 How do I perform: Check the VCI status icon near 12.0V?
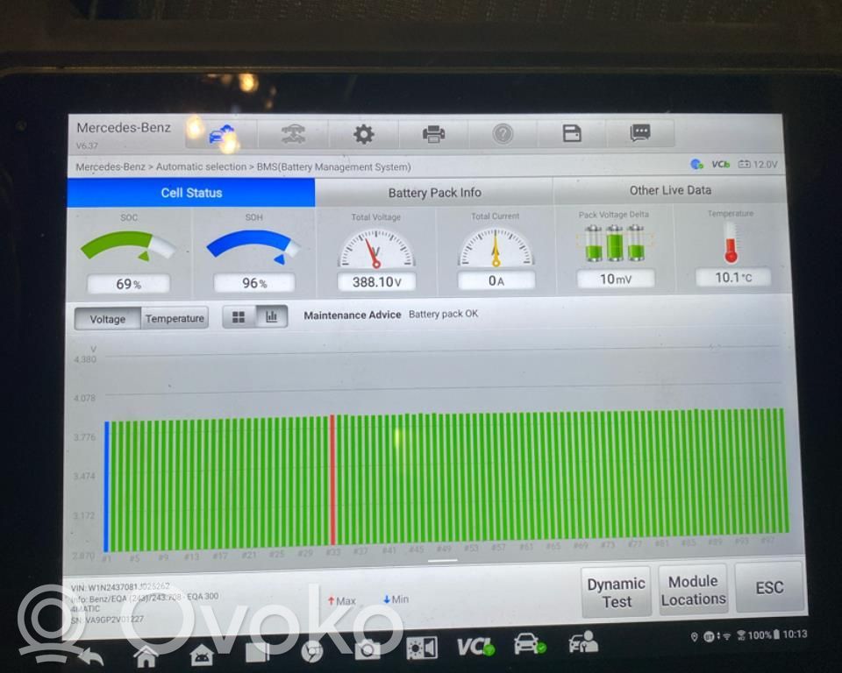click(x=721, y=164)
